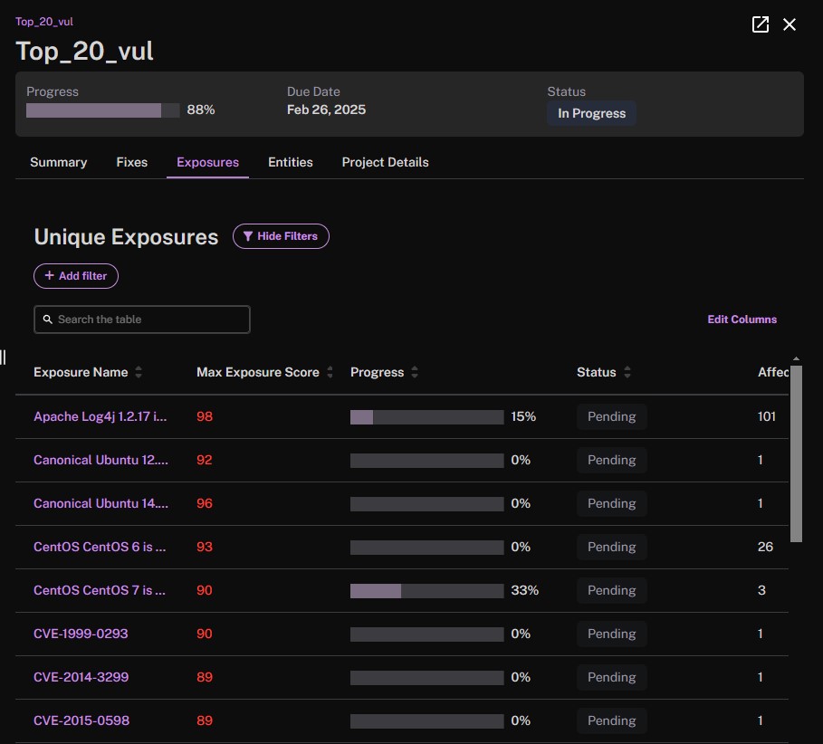Image resolution: width=823 pixels, height=744 pixels.
Task: Click the Apache Log4j 15% progress bar
Action: [426, 417]
